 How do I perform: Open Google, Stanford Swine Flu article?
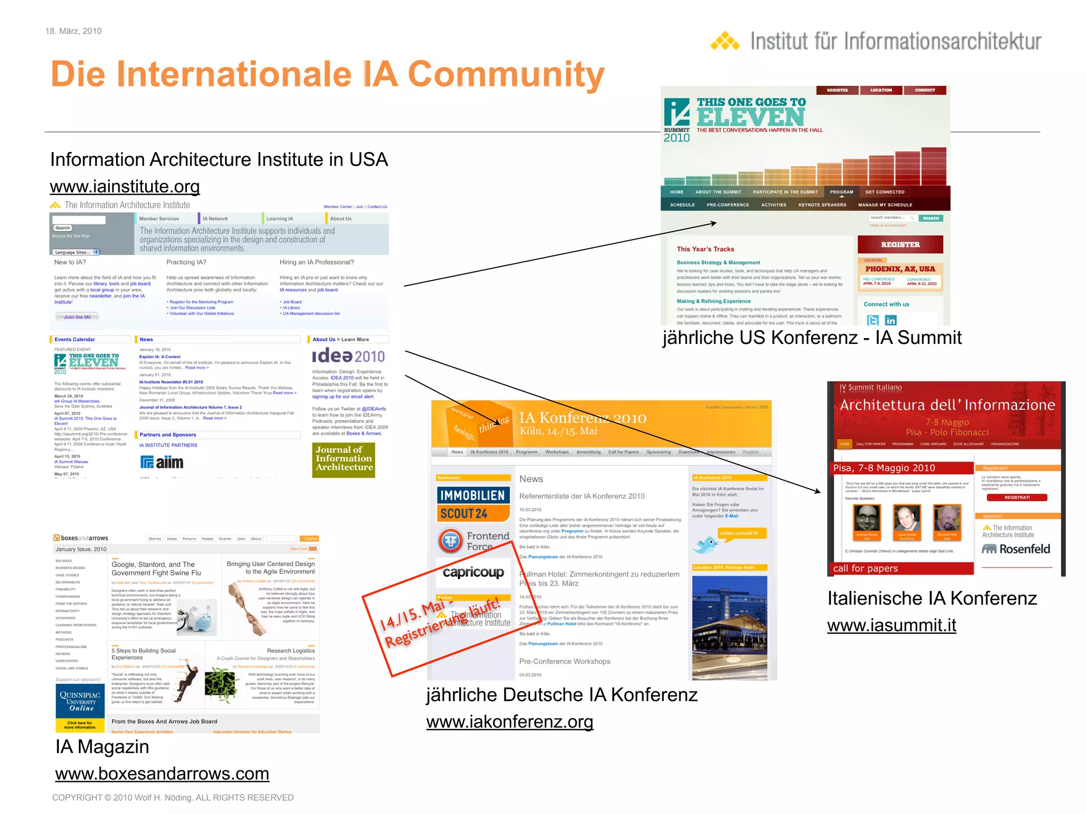tap(156, 569)
